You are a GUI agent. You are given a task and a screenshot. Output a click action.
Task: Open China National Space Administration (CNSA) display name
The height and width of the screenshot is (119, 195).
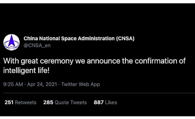pyautogui.click(x=79, y=38)
